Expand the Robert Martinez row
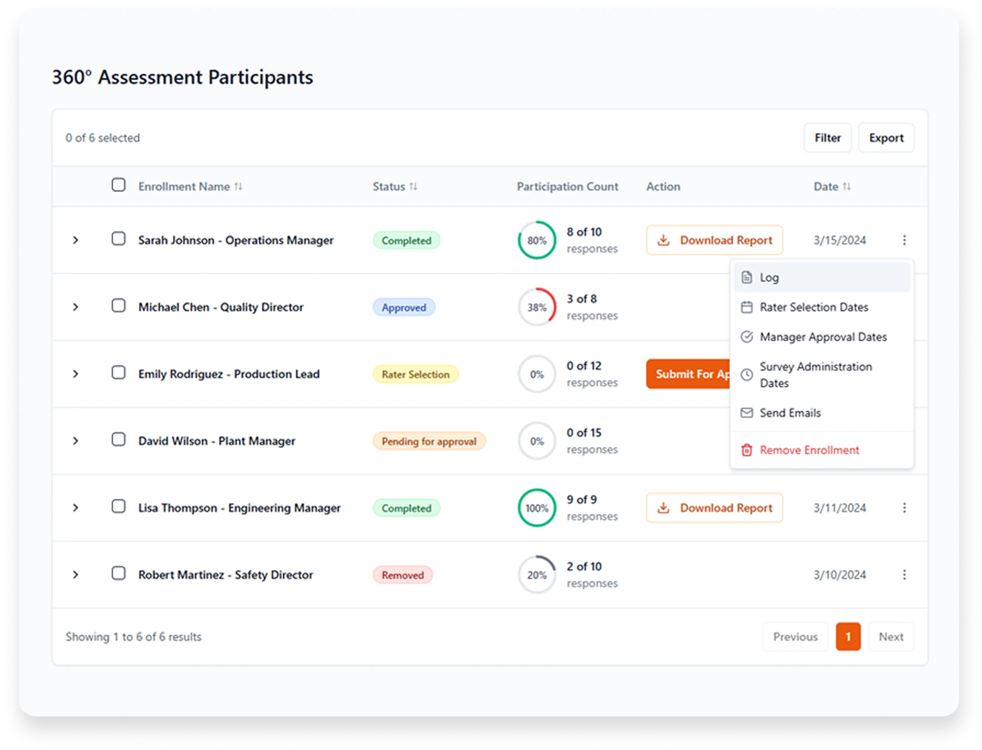The width and height of the screenshot is (982, 750). [x=75, y=575]
